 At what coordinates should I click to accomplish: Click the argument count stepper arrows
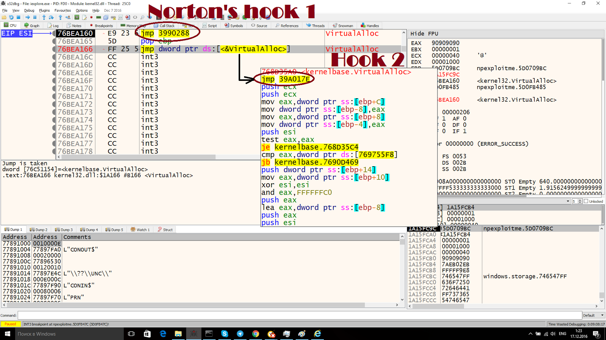pyautogui.click(x=580, y=201)
